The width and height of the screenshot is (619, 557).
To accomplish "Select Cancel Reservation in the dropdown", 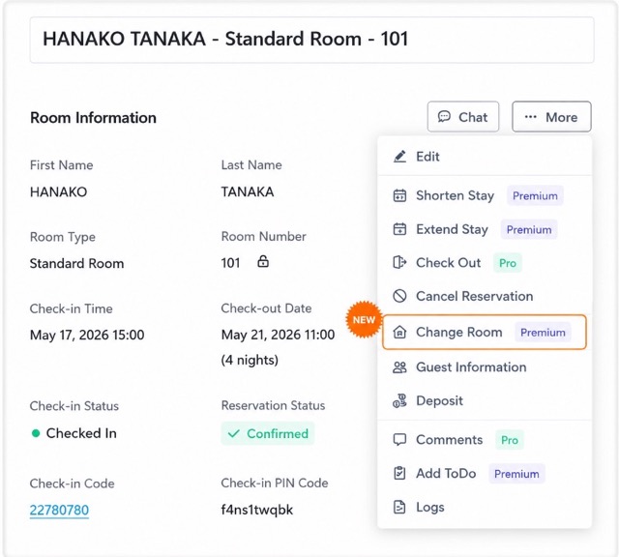I will click(x=485, y=296).
